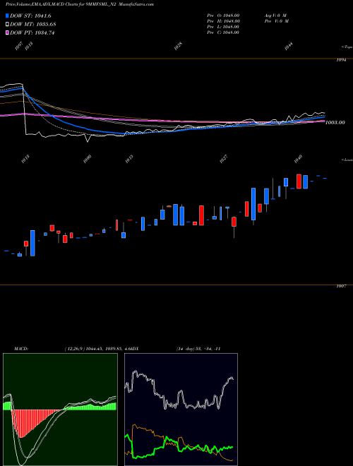The image size is (353, 466).
Task: Select the 'DOW PT: 1034.74' legend text
Action: pos(32,32)
